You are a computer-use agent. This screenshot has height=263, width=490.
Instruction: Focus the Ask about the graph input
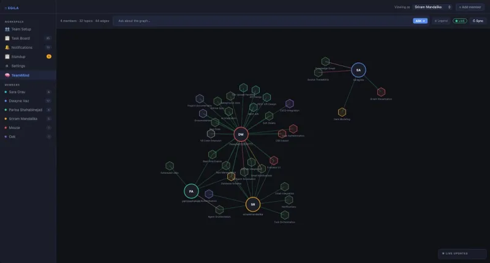[x=262, y=21]
